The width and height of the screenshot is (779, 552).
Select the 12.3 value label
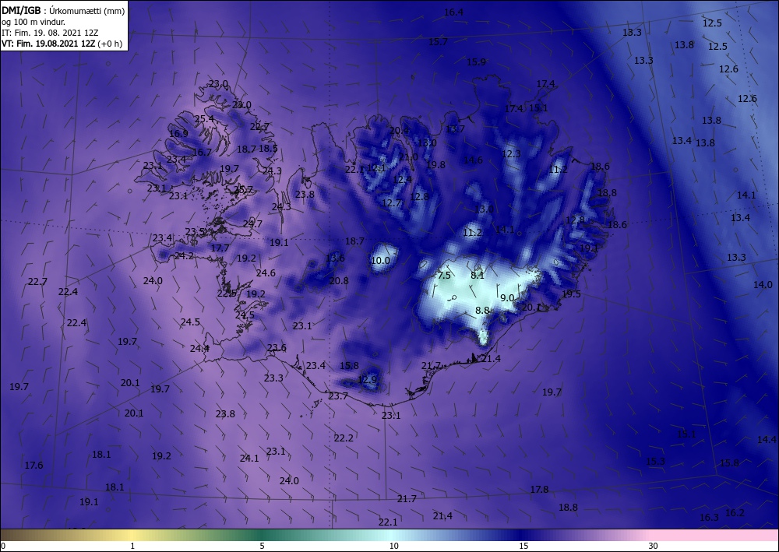coord(511,154)
